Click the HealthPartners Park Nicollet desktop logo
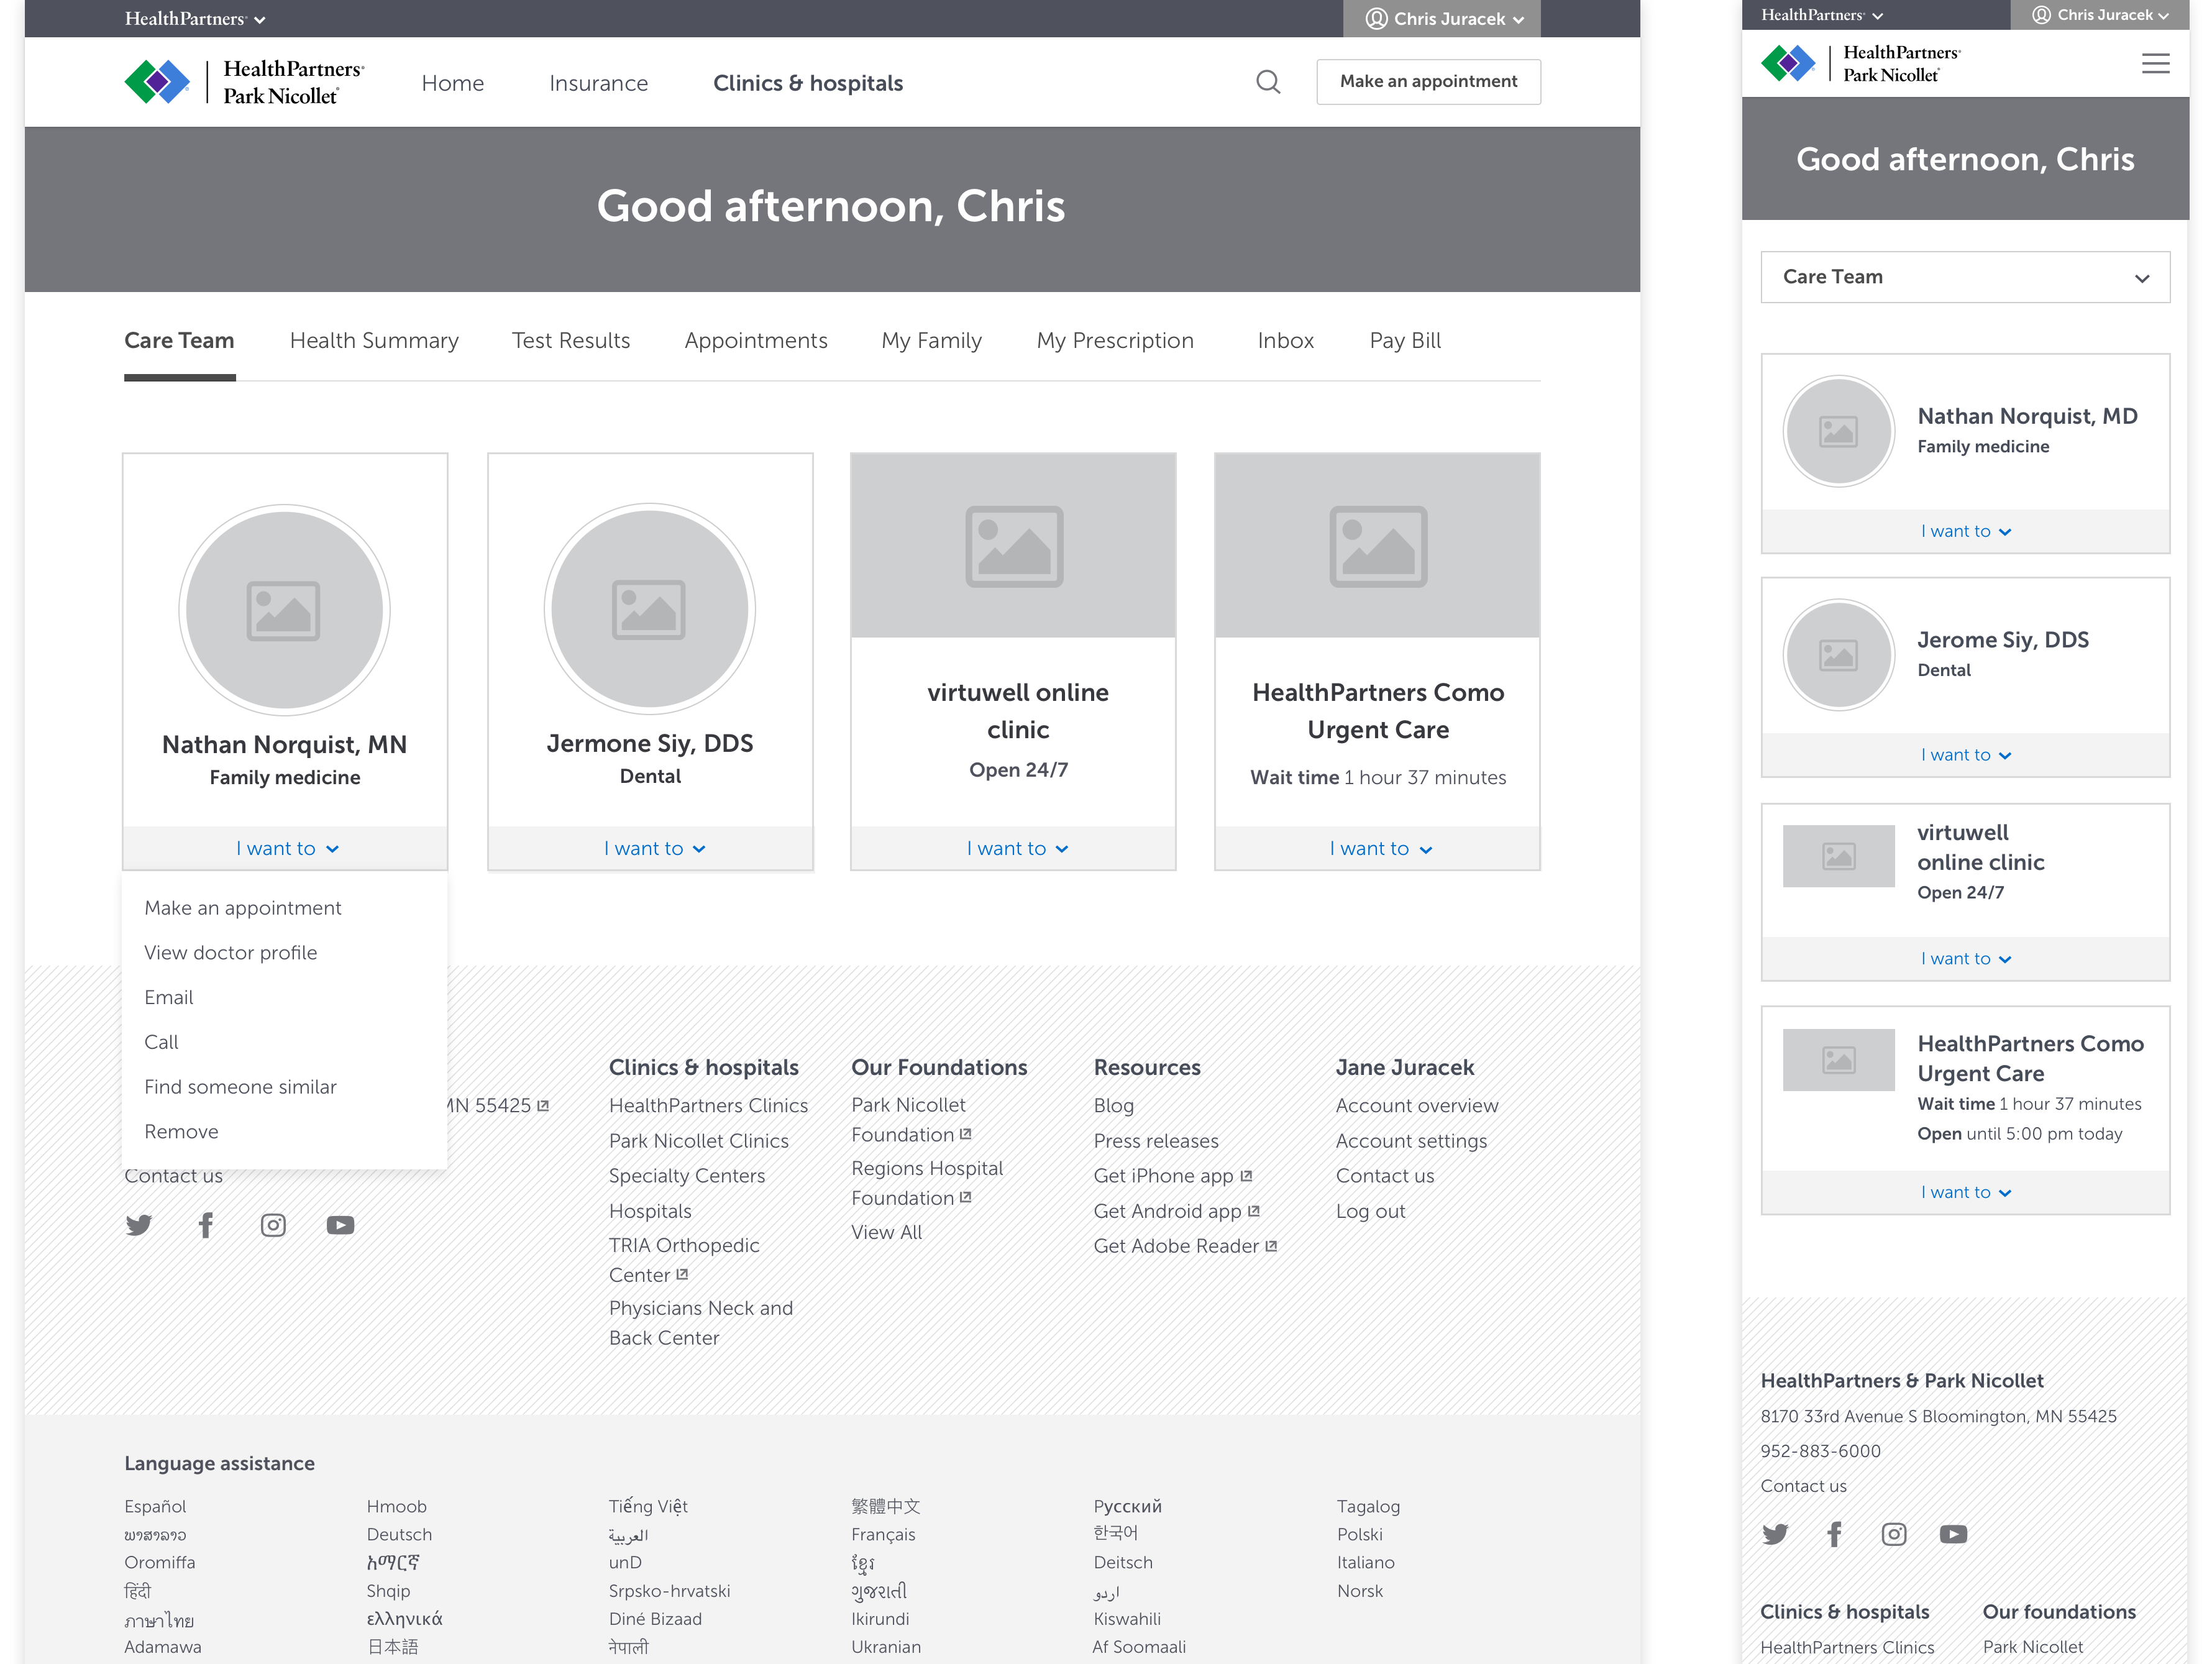2212x1664 pixels. point(245,82)
